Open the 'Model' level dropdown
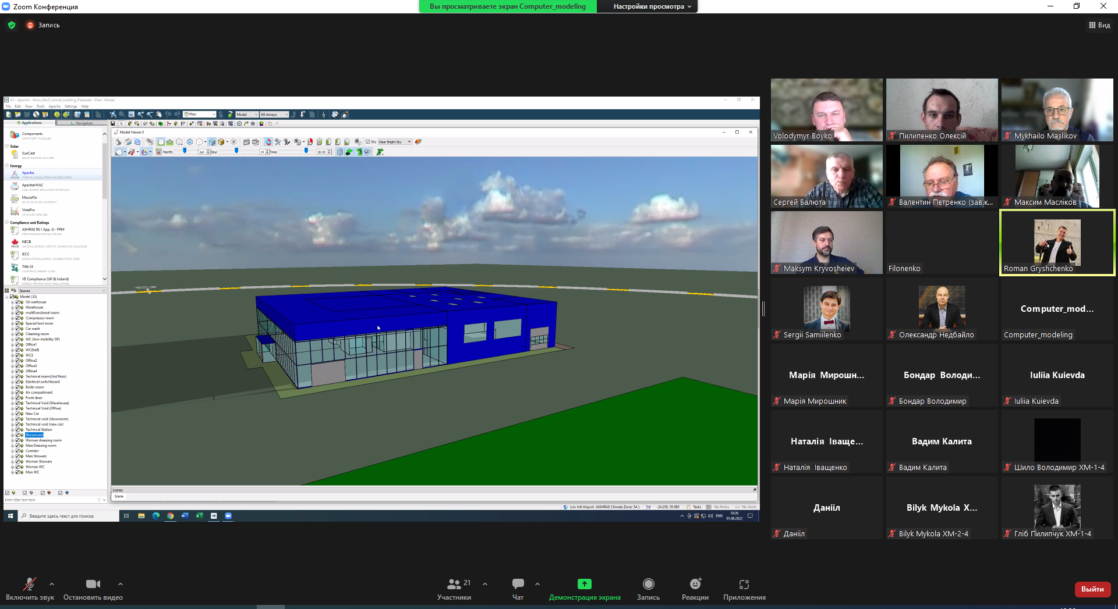This screenshot has height=609, width=1118. coord(247,115)
